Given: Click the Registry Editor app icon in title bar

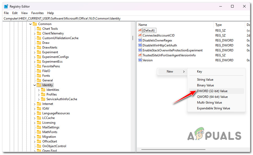Looking at the screenshot, I should pyautogui.click(x=6, y=7).
